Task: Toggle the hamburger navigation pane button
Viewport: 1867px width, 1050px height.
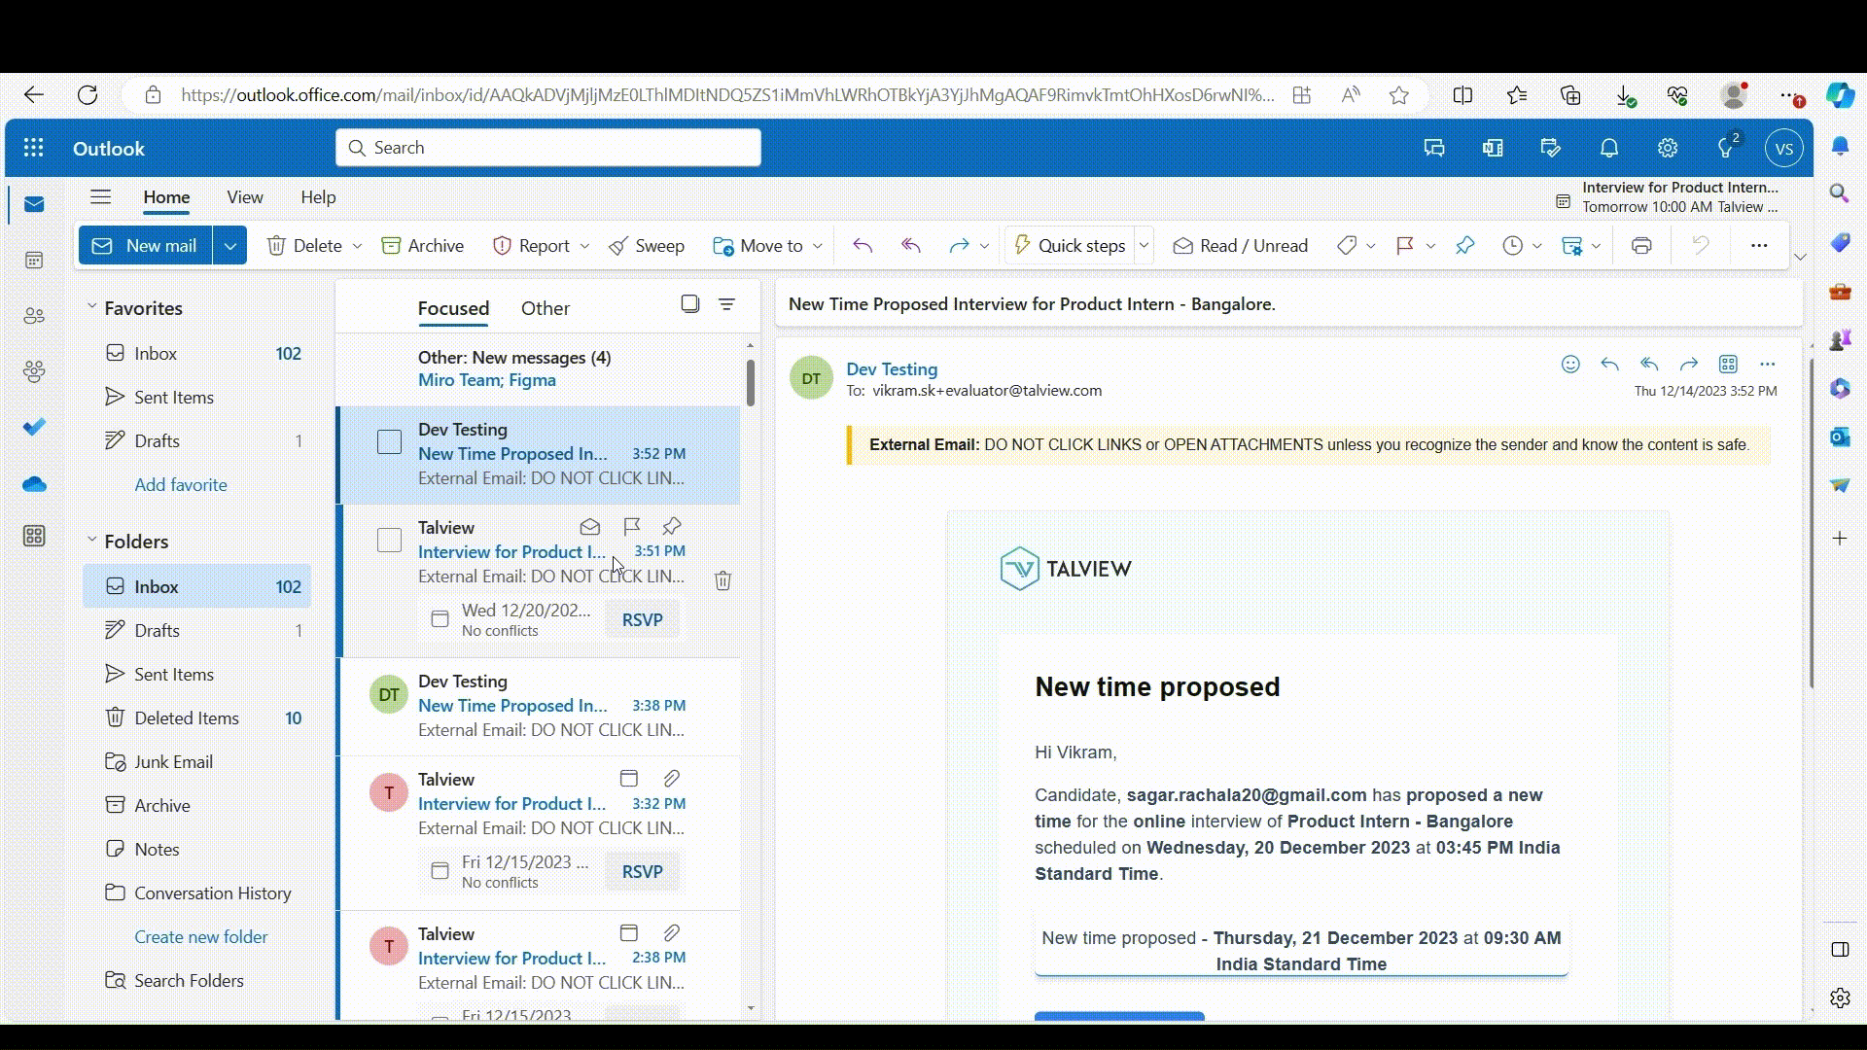Action: coord(100,197)
